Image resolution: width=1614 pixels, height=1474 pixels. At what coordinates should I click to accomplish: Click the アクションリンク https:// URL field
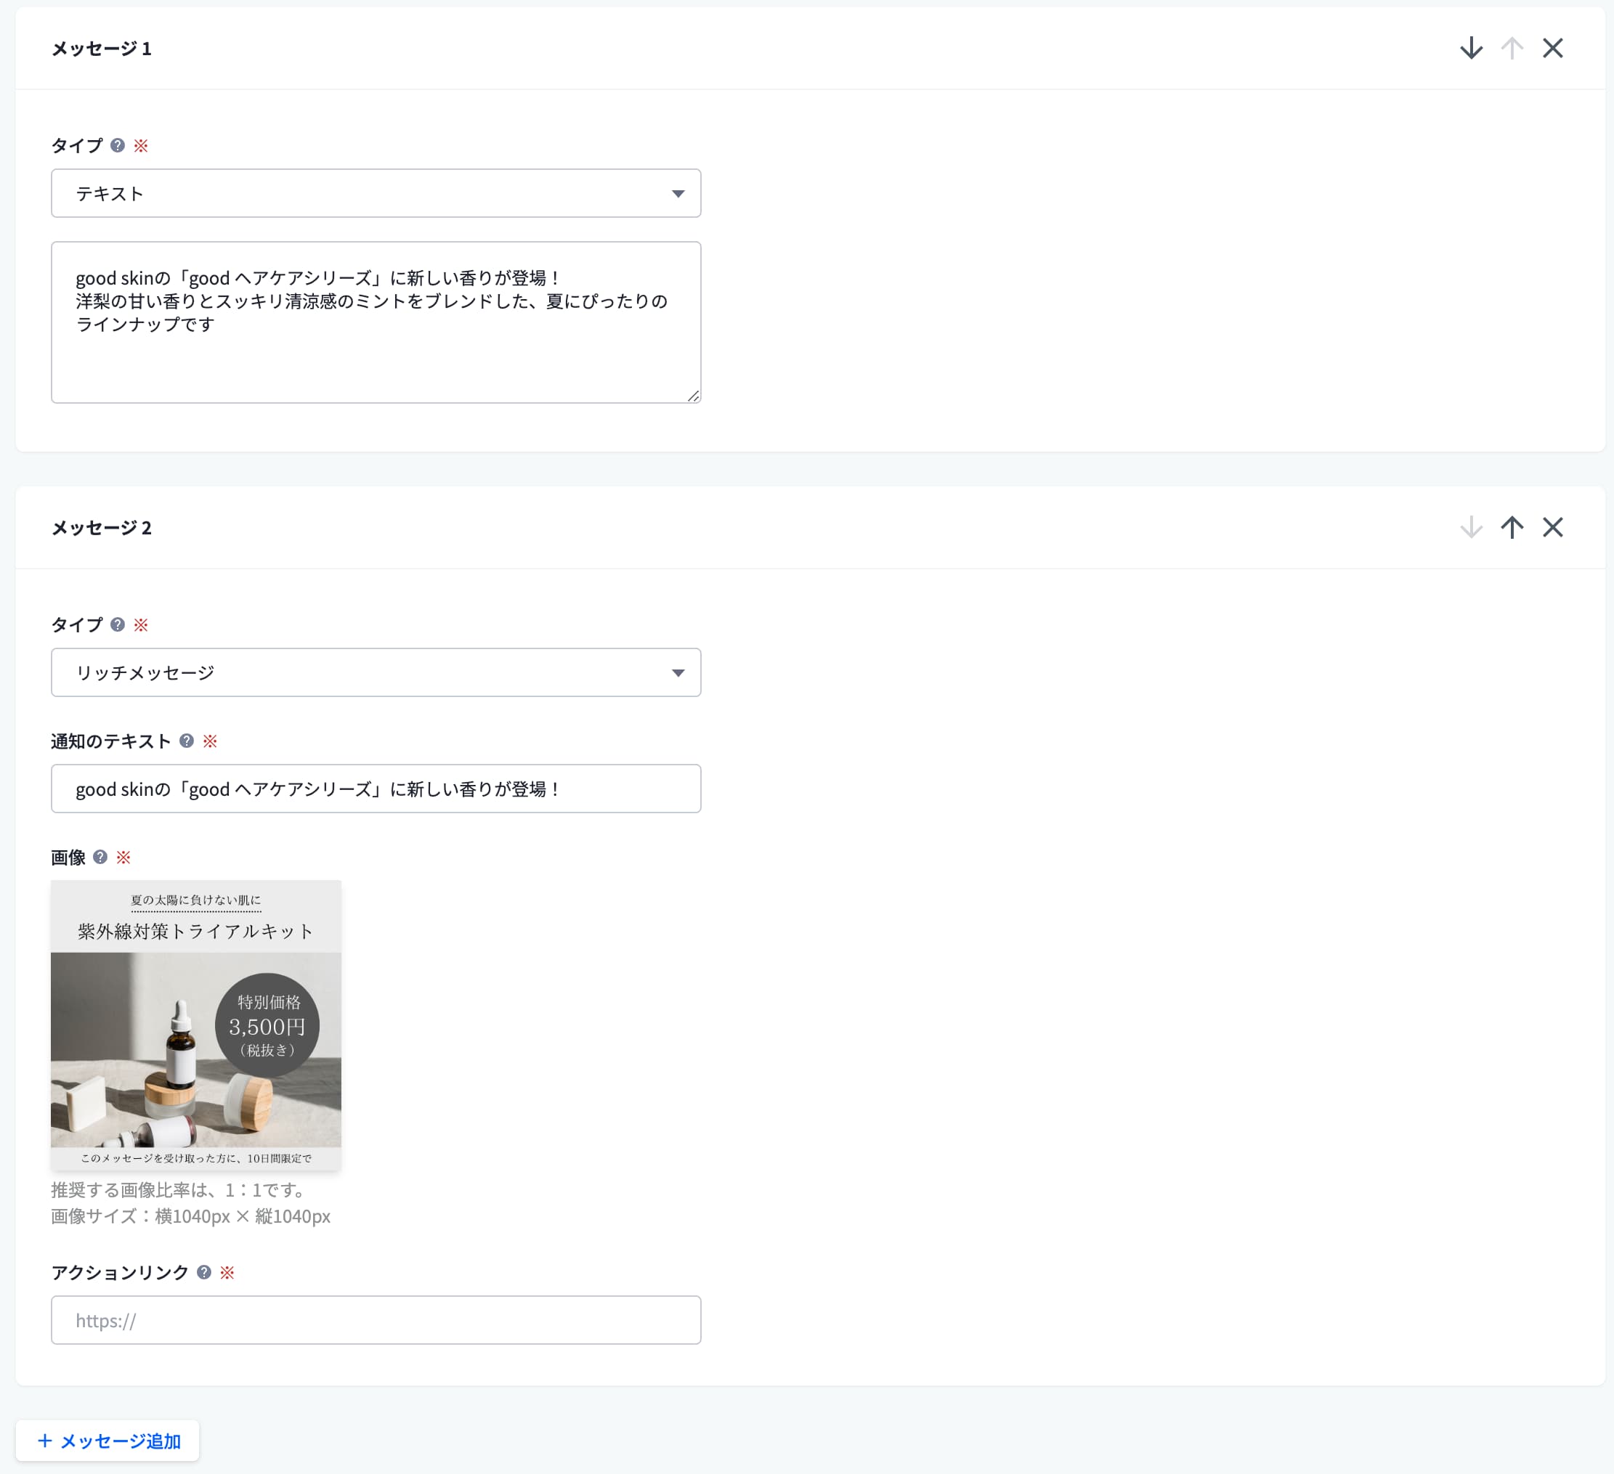click(x=376, y=1319)
